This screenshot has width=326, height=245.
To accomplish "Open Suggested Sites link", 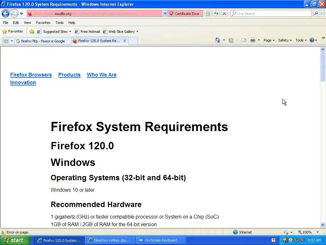I will coord(53,32).
